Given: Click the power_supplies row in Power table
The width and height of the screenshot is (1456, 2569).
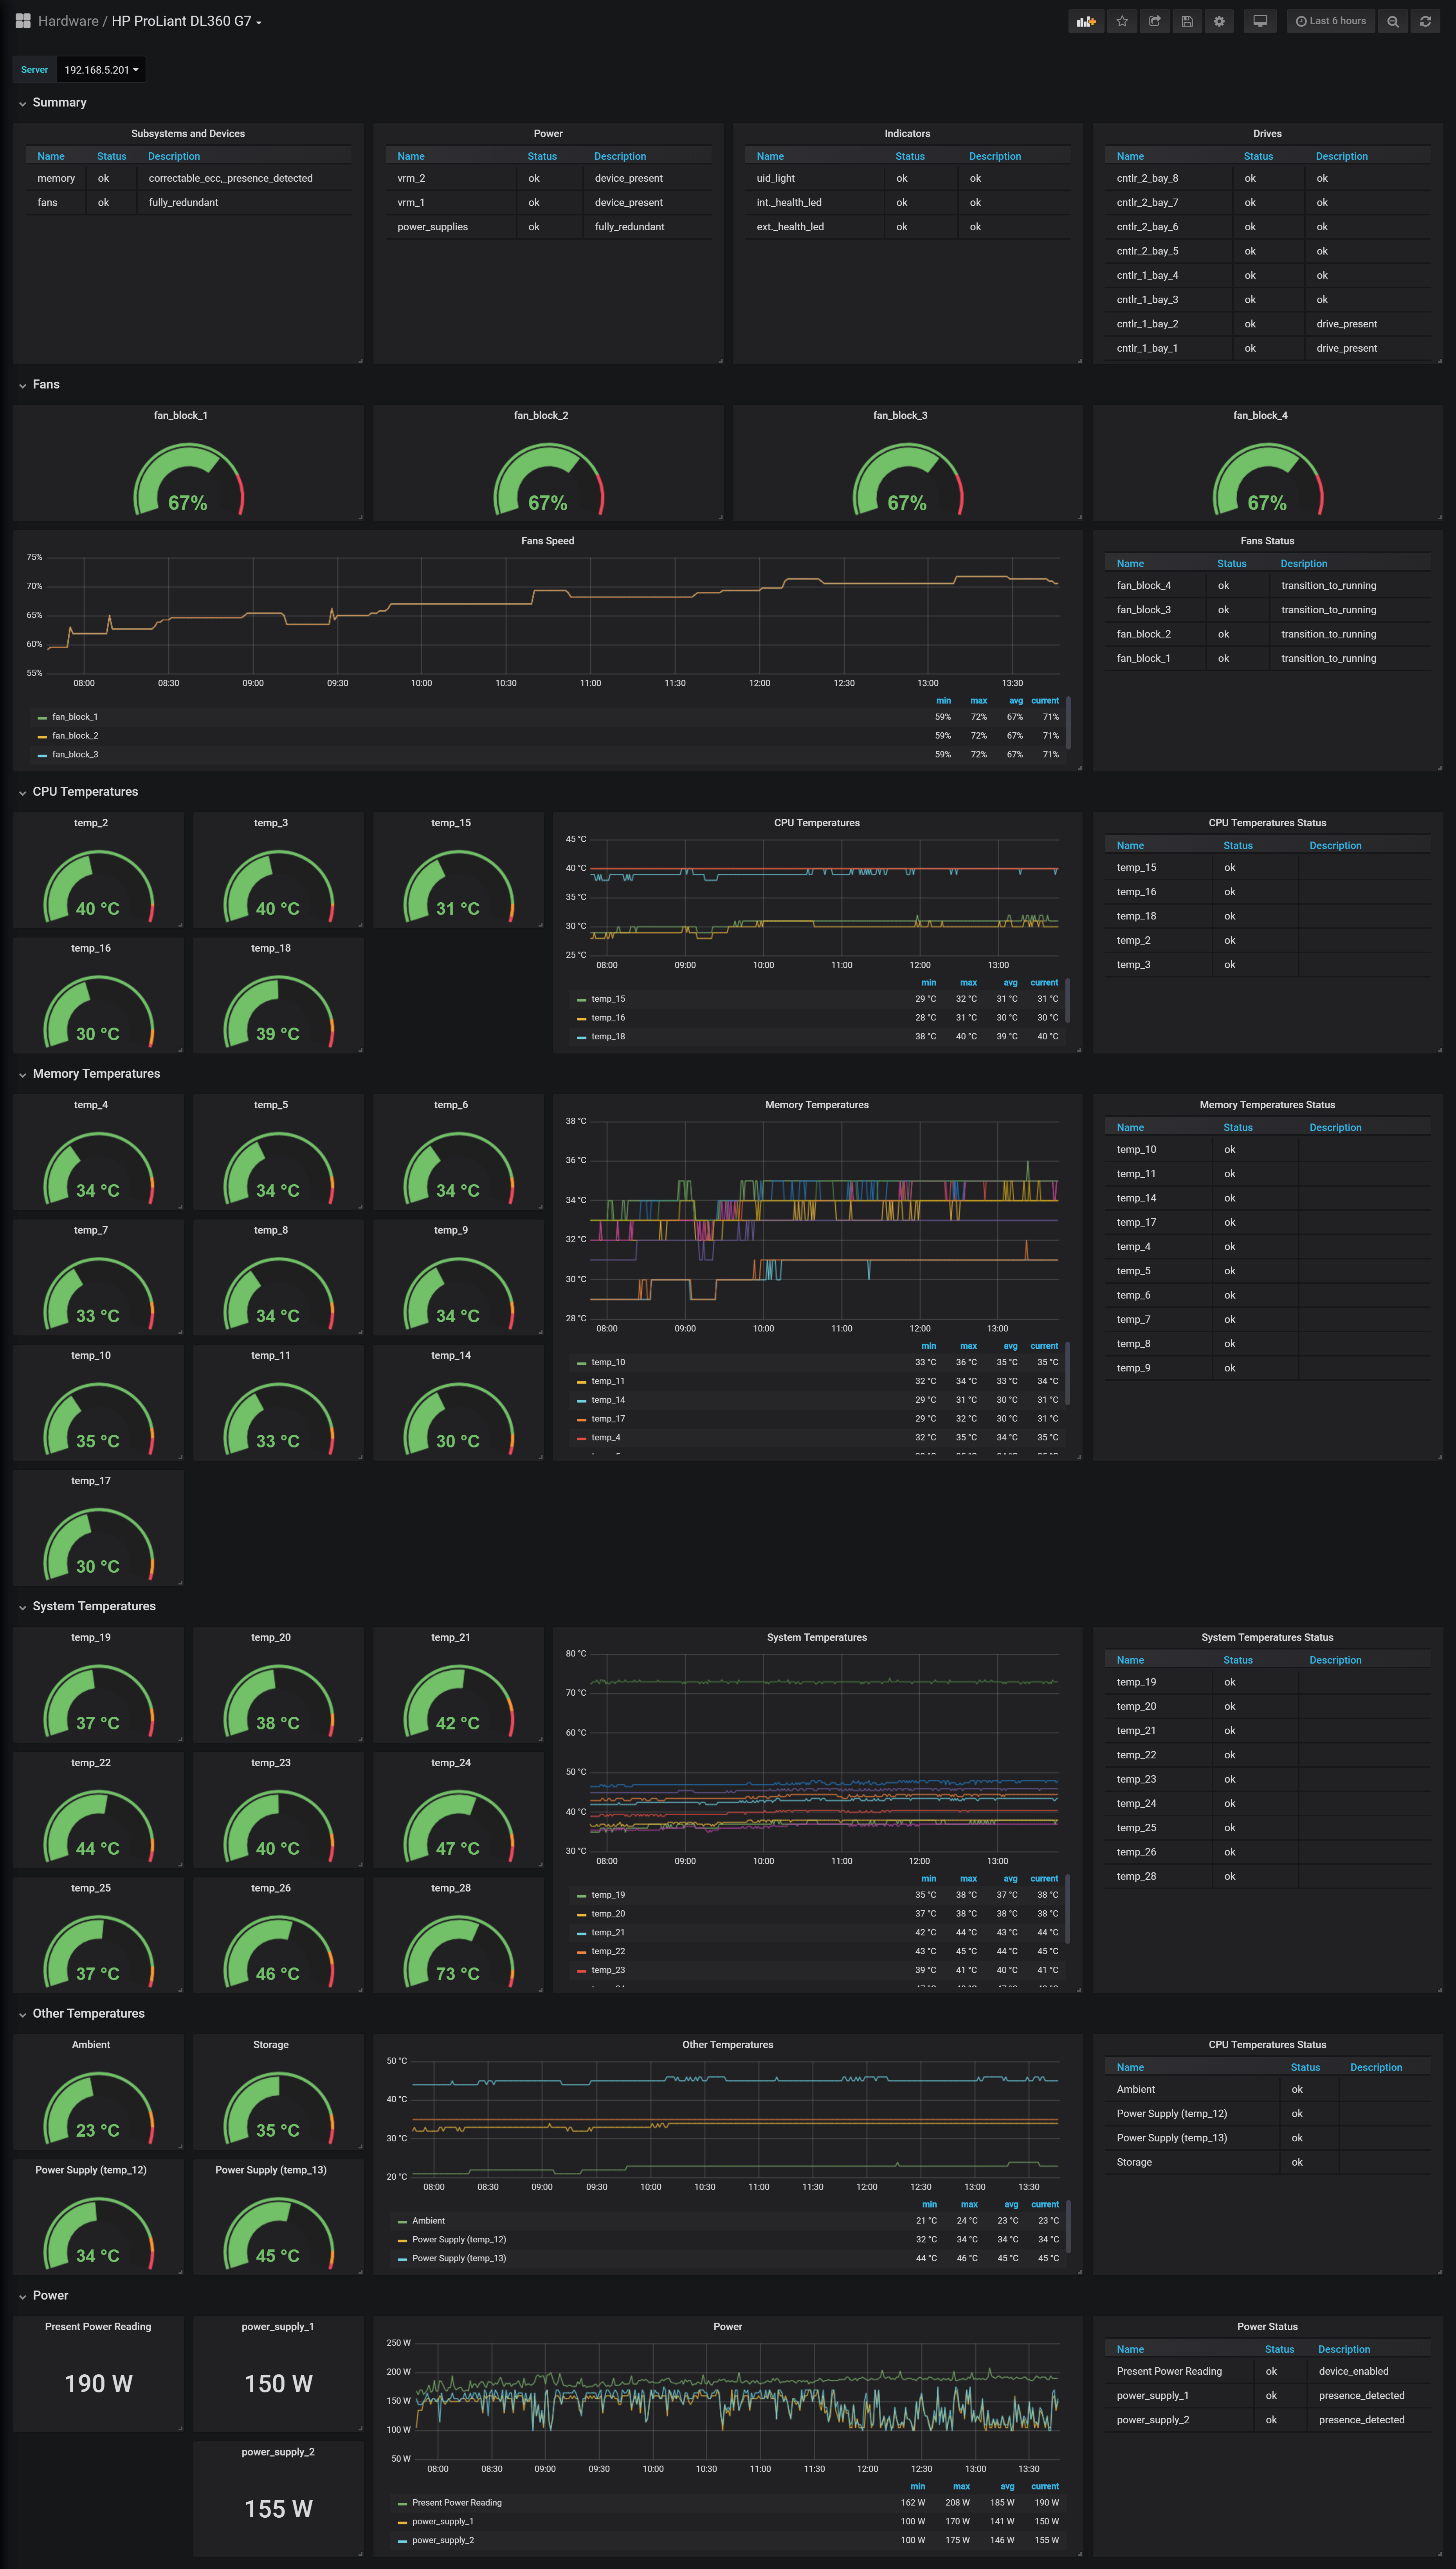Looking at the screenshot, I should pos(548,227).
